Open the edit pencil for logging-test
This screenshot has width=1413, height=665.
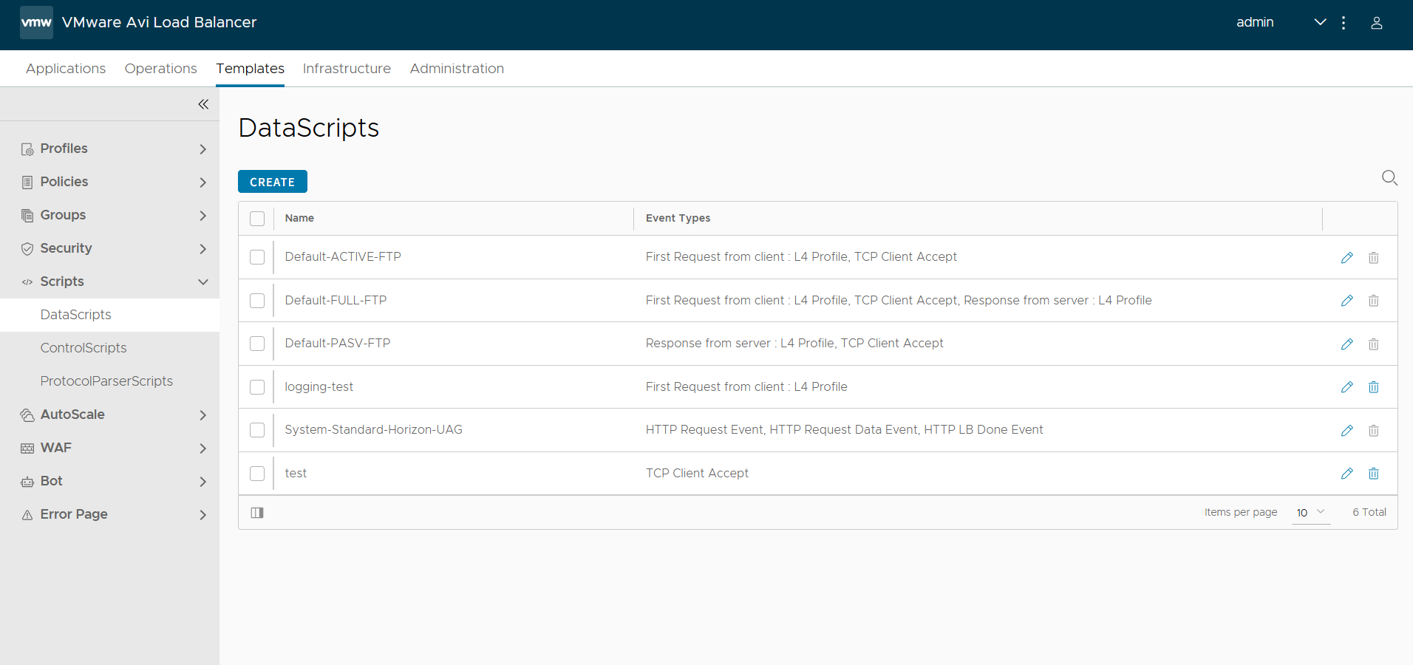[1347, 387]
